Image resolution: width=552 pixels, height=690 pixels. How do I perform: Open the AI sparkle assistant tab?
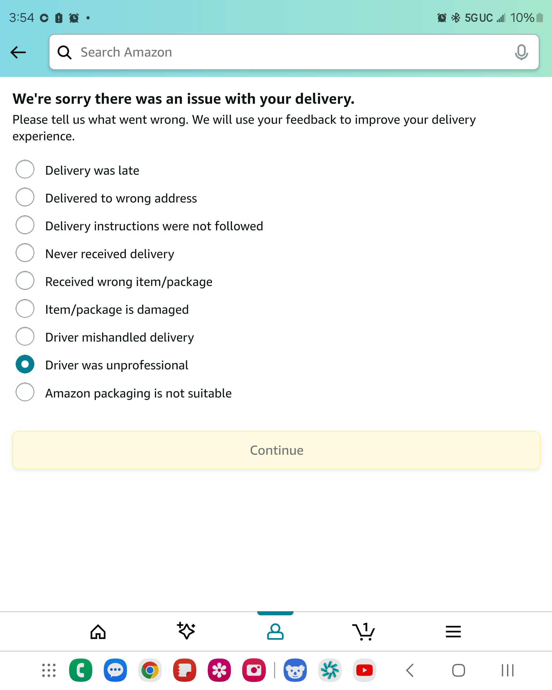click(186, 632)
